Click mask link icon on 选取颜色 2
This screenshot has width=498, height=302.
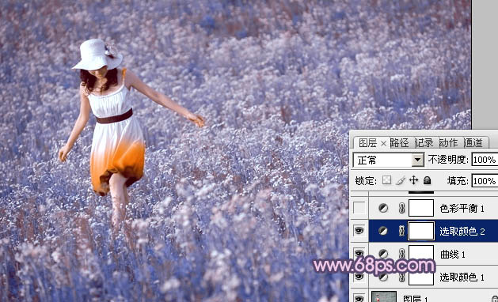click(x=401, y=231)
